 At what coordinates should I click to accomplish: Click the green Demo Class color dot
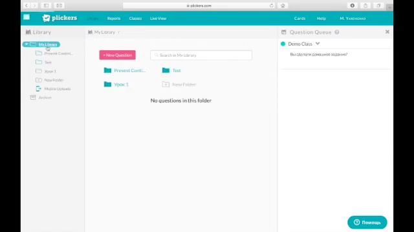(x=283, y=44)
